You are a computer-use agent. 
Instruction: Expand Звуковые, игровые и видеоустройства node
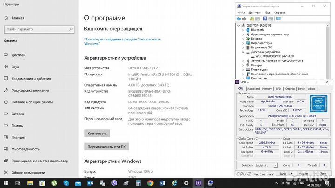pyautogui.click(x=243, y=61)
